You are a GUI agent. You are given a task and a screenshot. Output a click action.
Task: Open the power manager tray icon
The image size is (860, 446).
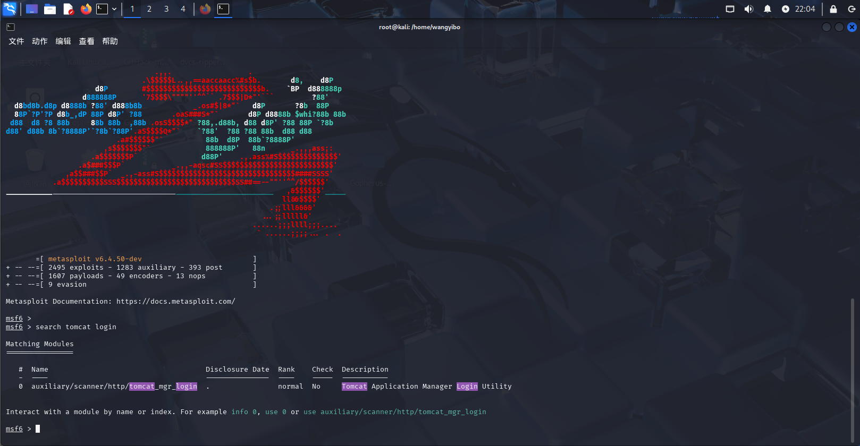(786, 9)
